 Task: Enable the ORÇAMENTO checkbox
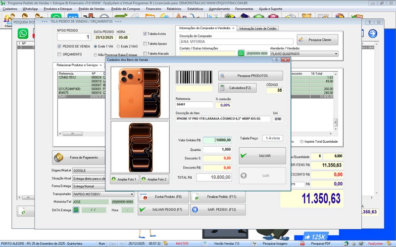[59, 54]
